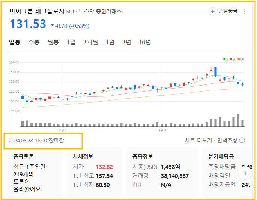Select the 3개월 chart range tab
The image size is (257, 200).
(x=90, y=42)
